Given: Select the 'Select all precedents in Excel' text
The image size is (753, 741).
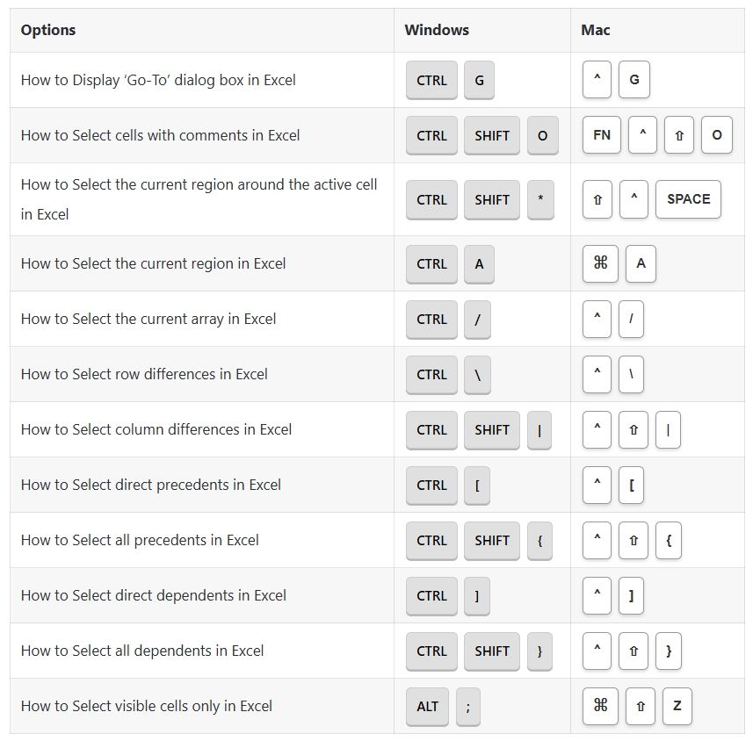Looking at the screenshot, I should pos(140,540).
